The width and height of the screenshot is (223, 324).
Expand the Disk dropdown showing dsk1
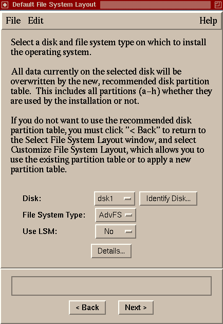click(x=115, y=199)
